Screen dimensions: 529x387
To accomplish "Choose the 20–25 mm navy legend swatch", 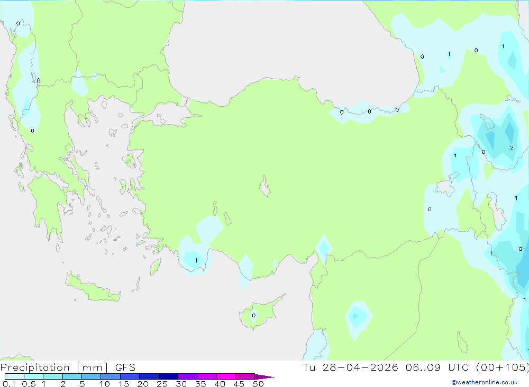I will click(149, 376).
